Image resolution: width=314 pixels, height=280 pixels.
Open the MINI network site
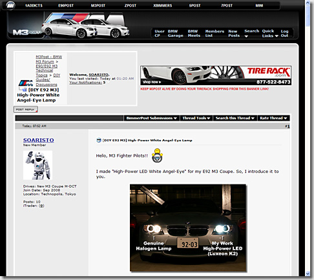pos(259,6)
